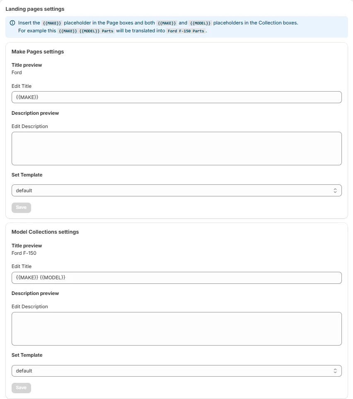Image resolution: width=353 pixels, height=399 pixels.
Task: Click the "Landing pages settings" heading
Action: click(35, 9)
